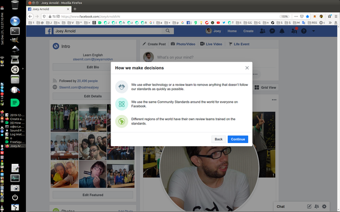Open the Notifications bell

pos(282,31)
